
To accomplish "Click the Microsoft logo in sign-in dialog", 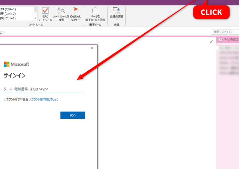I will [17, 64].
